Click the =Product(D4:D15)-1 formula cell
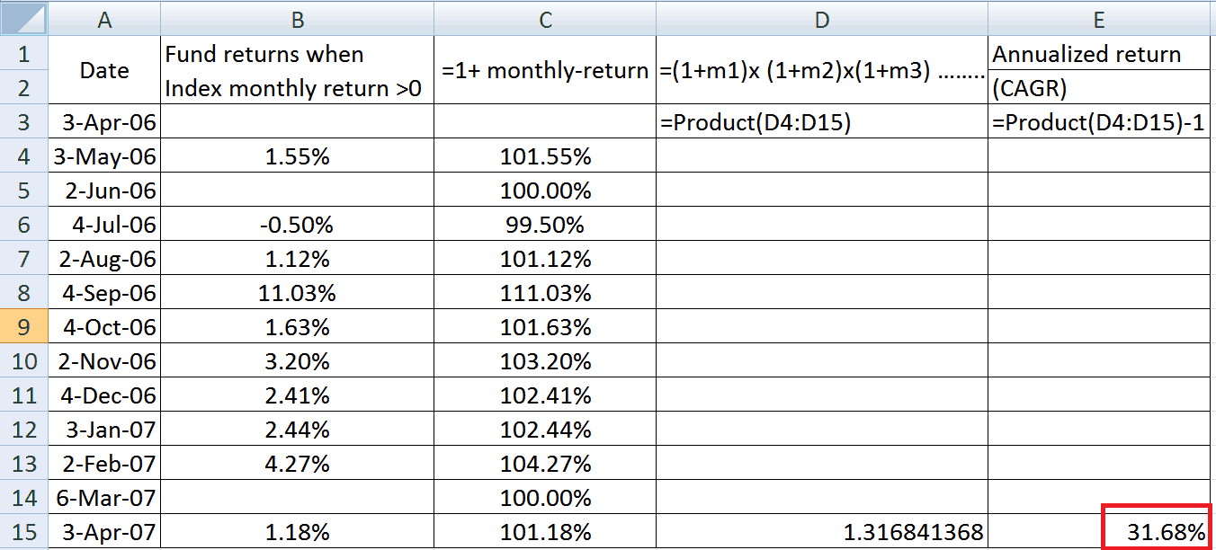Viewport: 1216px width, 550px height. [1098, 121]
